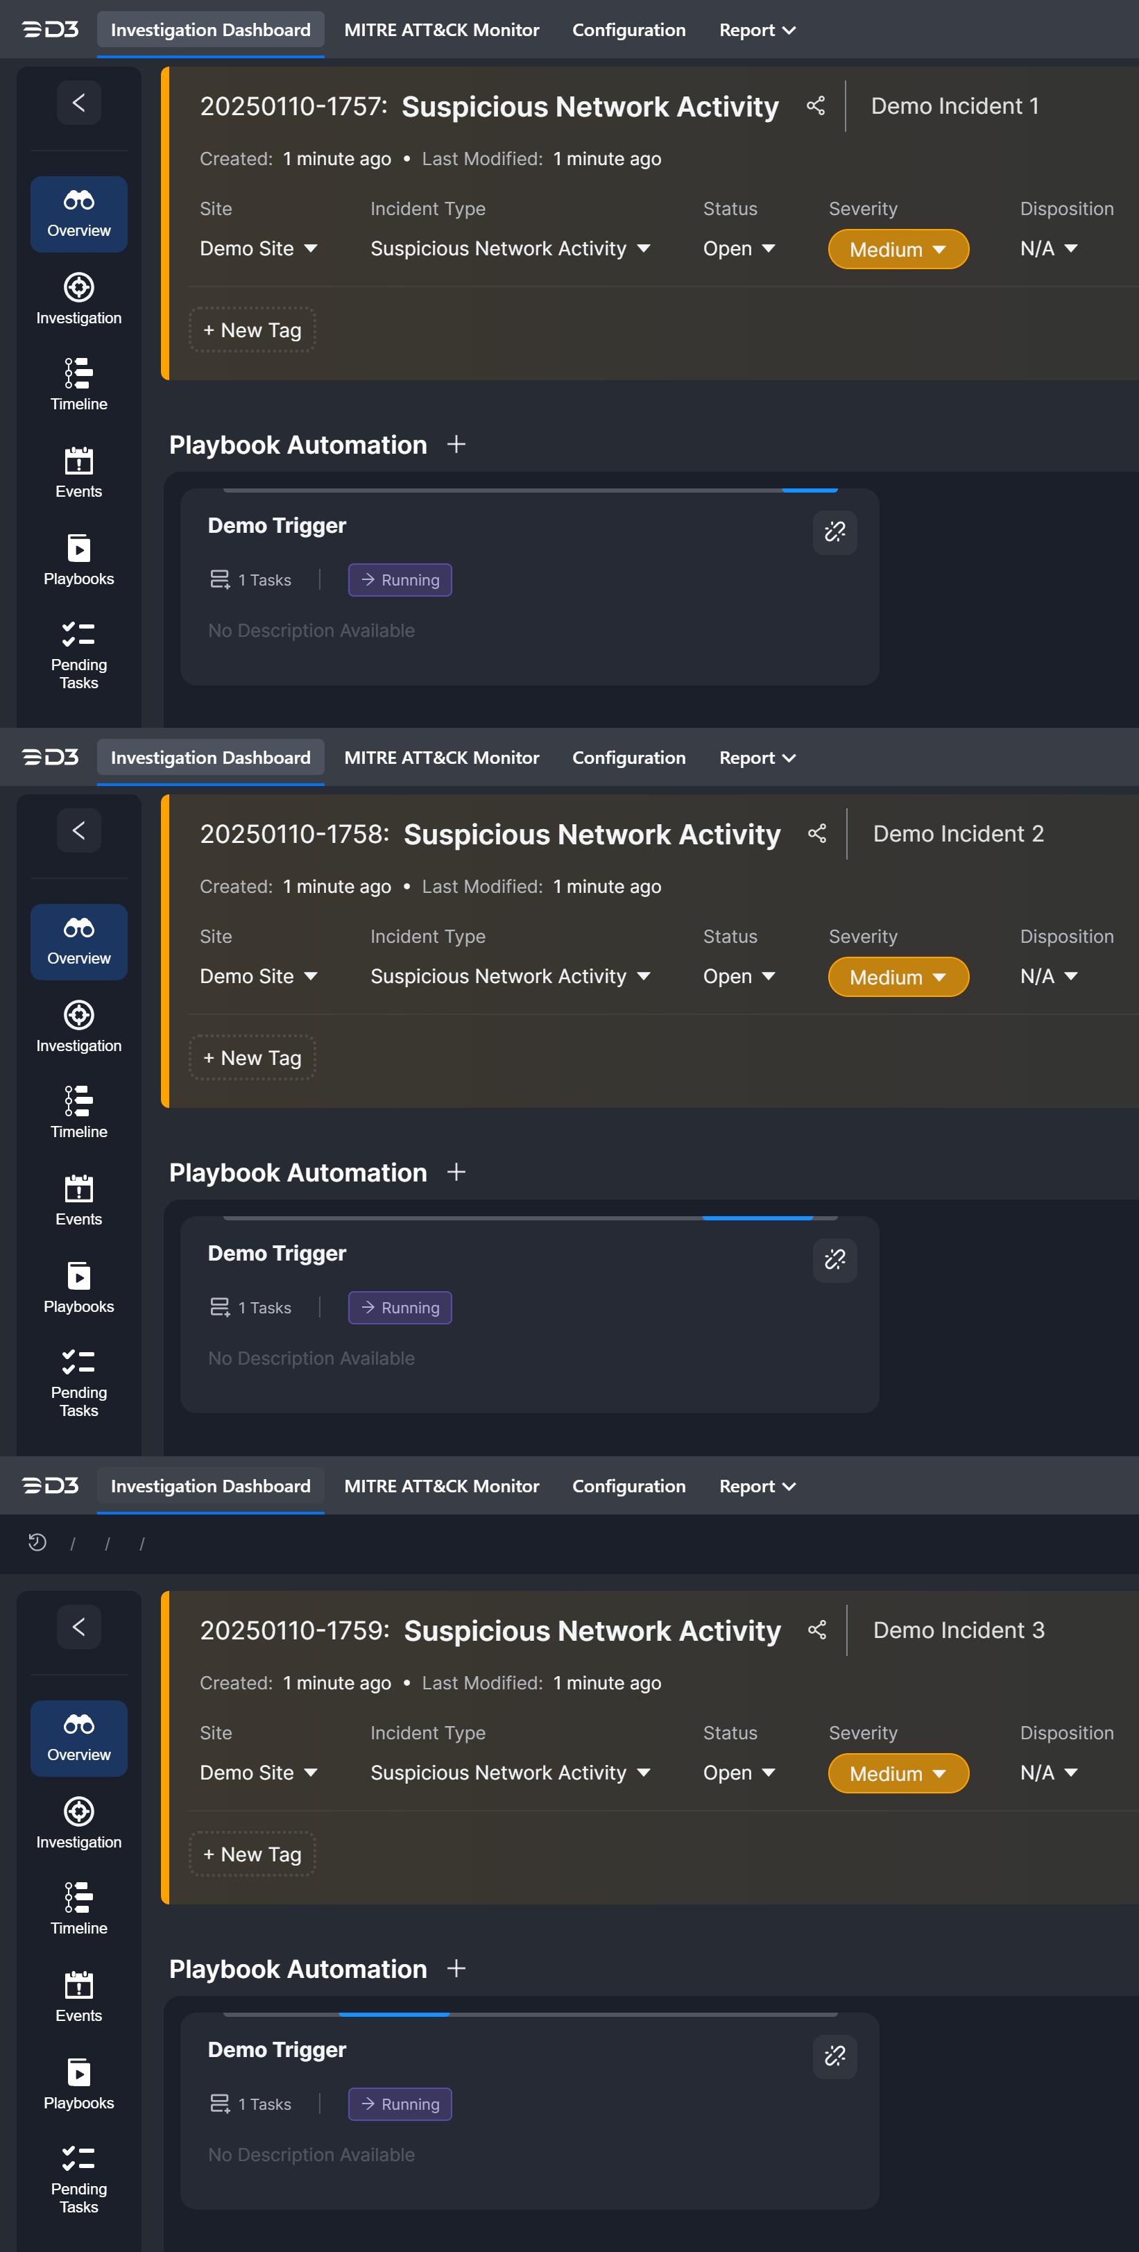1139x2252 pixels.
Task: Click + New Tag under incident 20250110-1758
Action: pos(252,1058)
